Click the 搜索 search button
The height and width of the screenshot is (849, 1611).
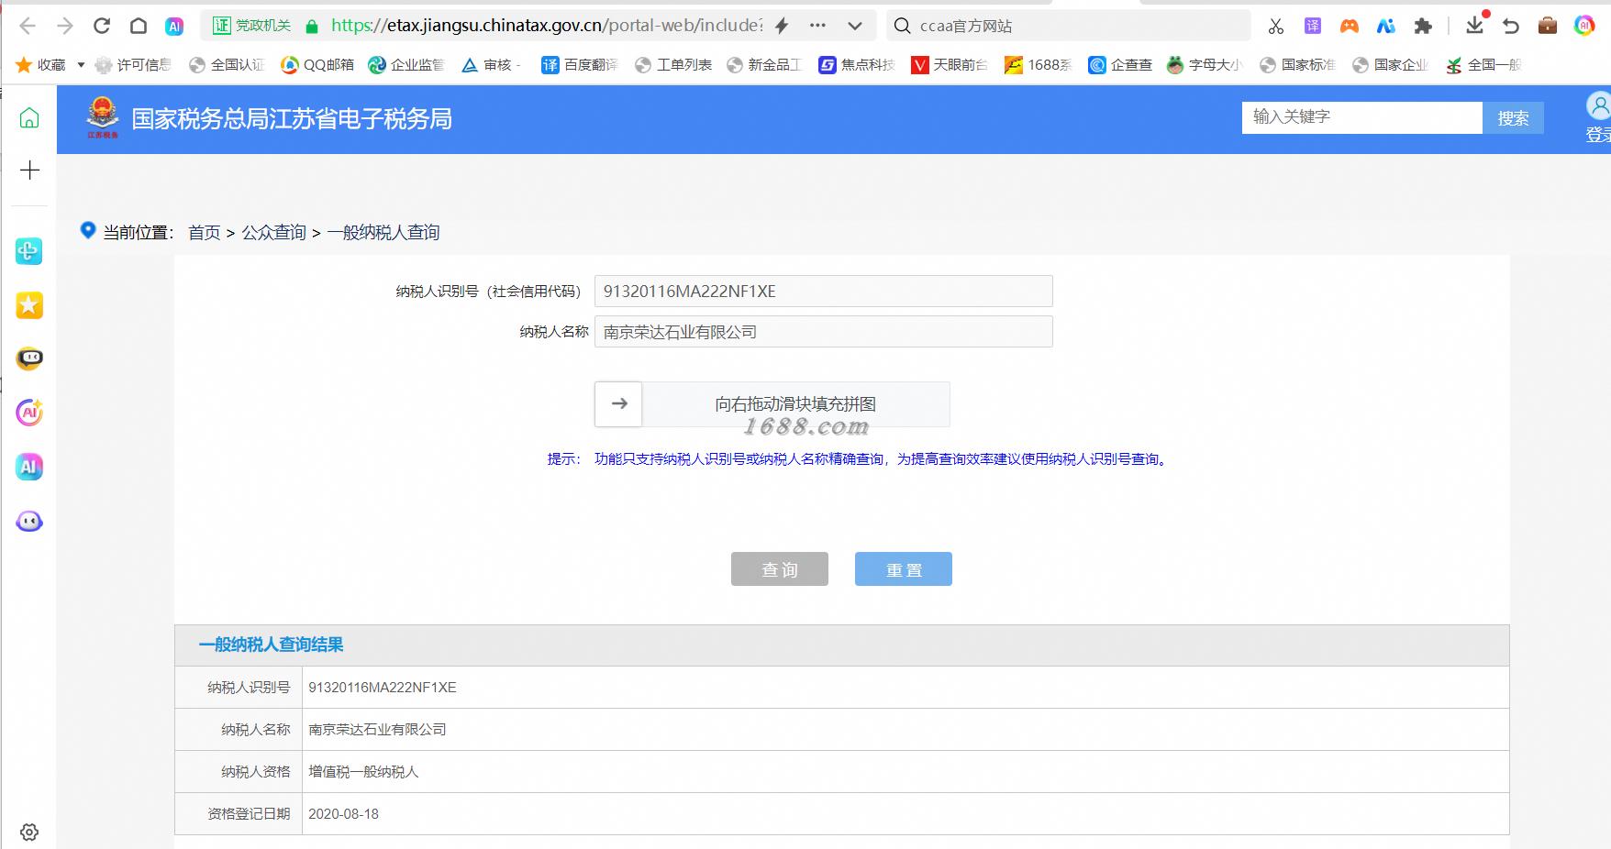(1513, 117)
